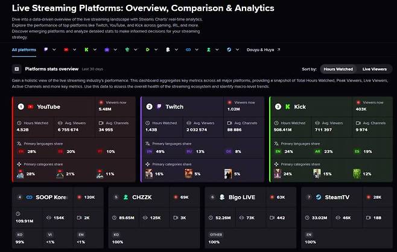
Task: Click the Last 30 days label
Action: [92, 69]
